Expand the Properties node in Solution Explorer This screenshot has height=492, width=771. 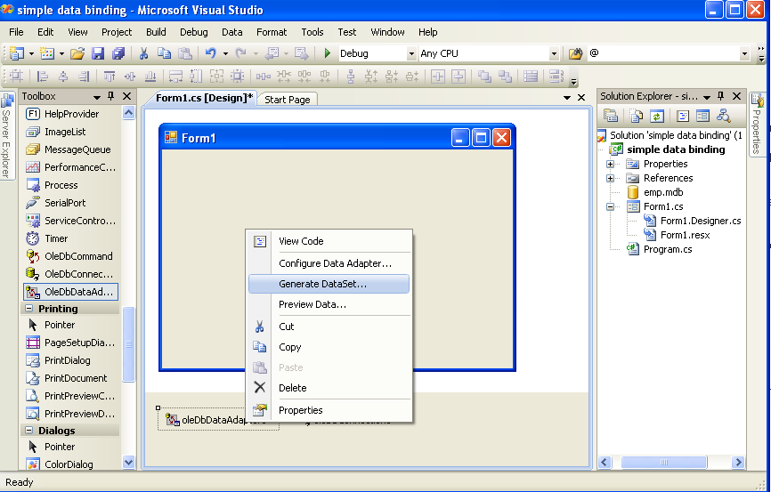pyautogui.click(x=610, y=165)
